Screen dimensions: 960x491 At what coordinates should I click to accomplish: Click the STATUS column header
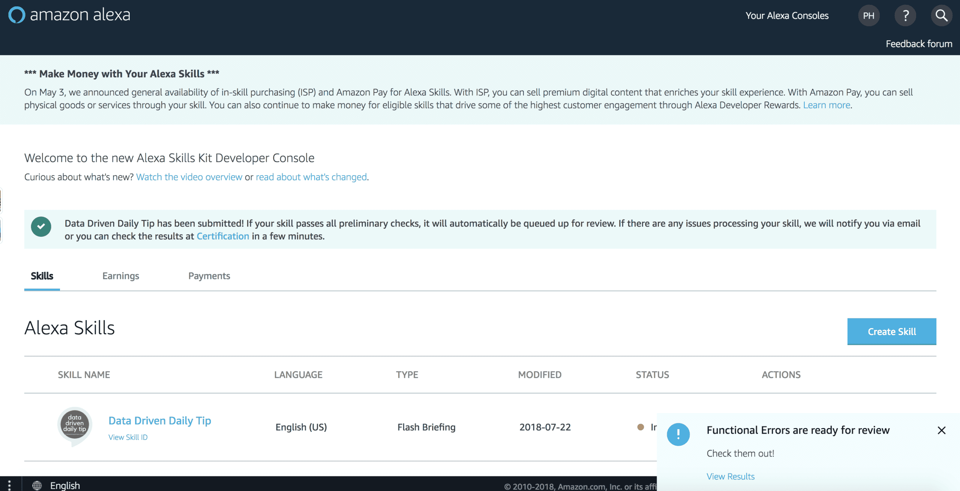point(652,375)
